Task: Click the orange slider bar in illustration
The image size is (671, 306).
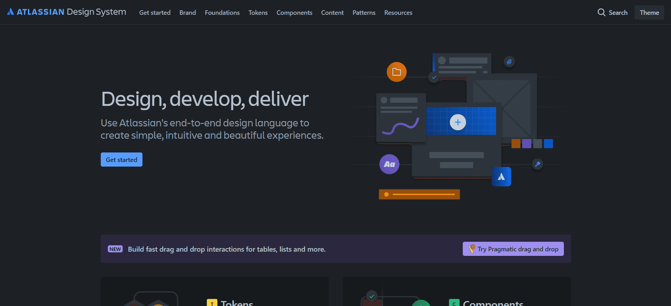Action: click(x=419, y=194)
